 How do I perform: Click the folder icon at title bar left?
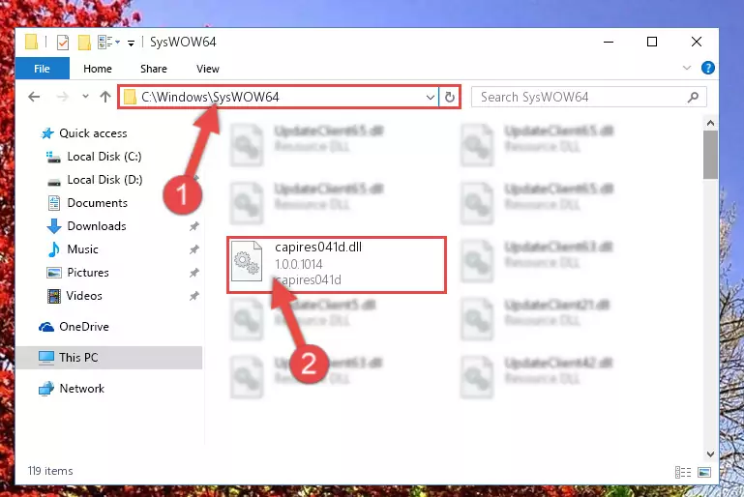31,43
